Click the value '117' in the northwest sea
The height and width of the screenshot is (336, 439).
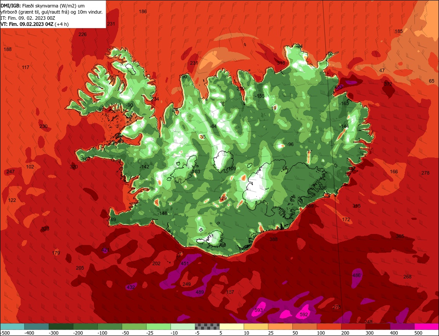[25, 67]
